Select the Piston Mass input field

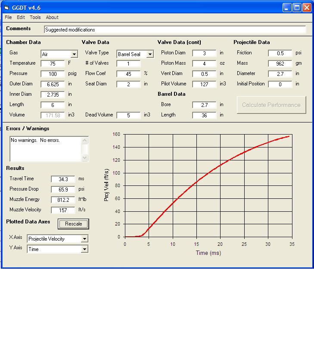pyautogui.click(x=204, y=63)
